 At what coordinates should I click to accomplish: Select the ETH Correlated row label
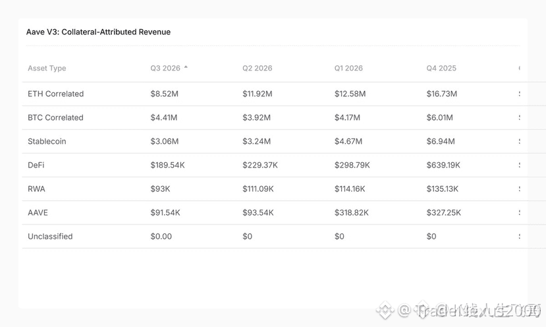pos(56,94)
